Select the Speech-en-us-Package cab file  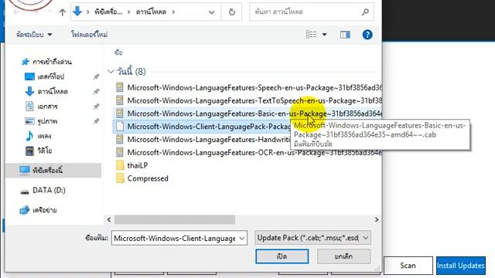coord(247,87)
